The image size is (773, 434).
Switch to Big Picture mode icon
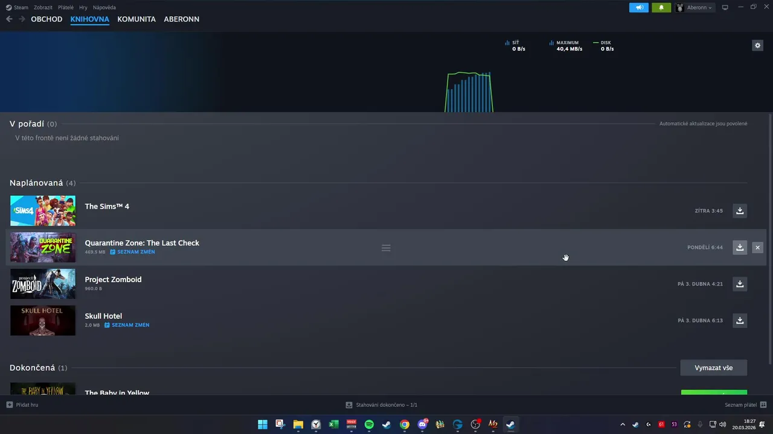725,7
